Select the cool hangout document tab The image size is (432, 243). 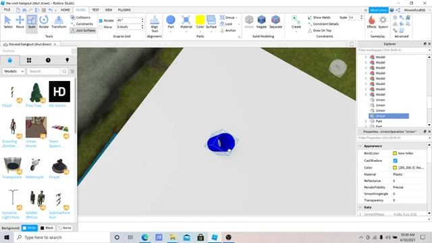pyautogui.click(x=30, y=45)
